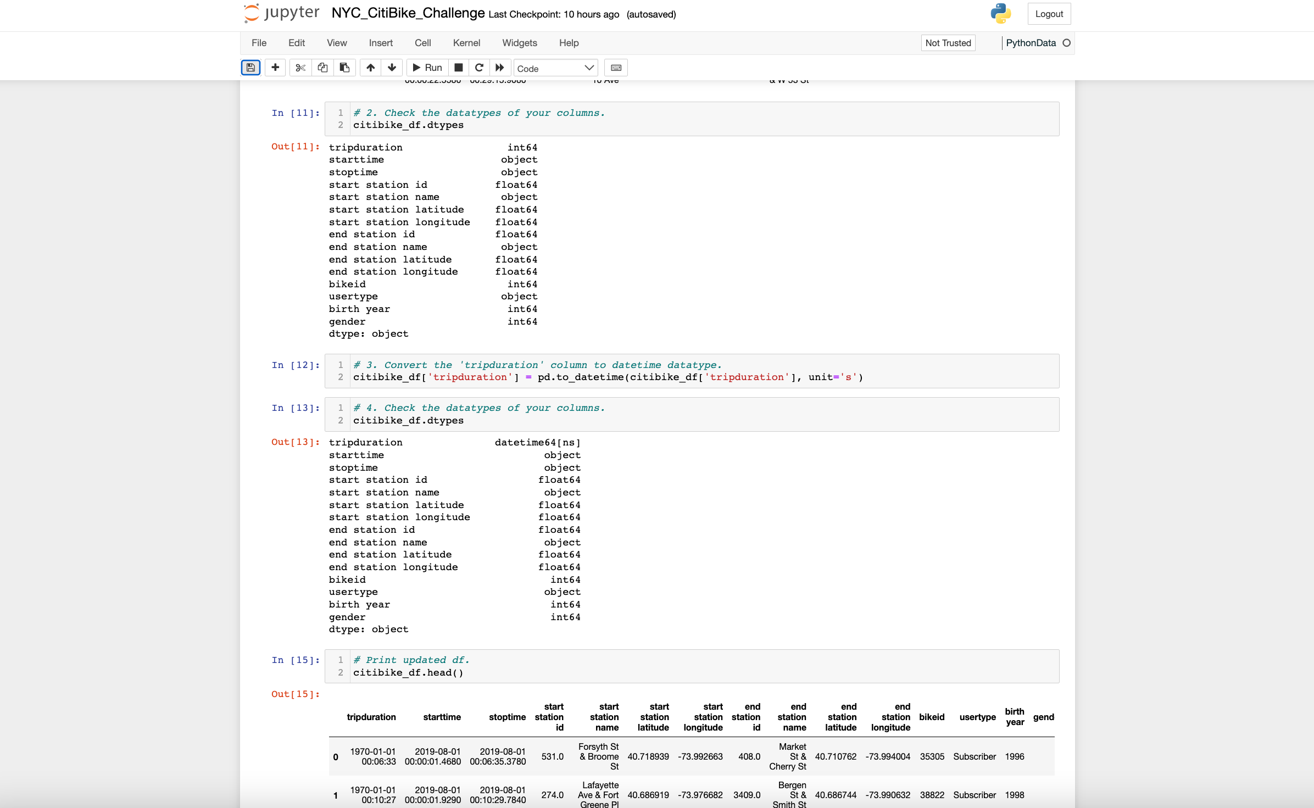This screenshot has height=808, width=1314.
Task: Cut selected cells with the scissors icon
Action: click(300, 68)
